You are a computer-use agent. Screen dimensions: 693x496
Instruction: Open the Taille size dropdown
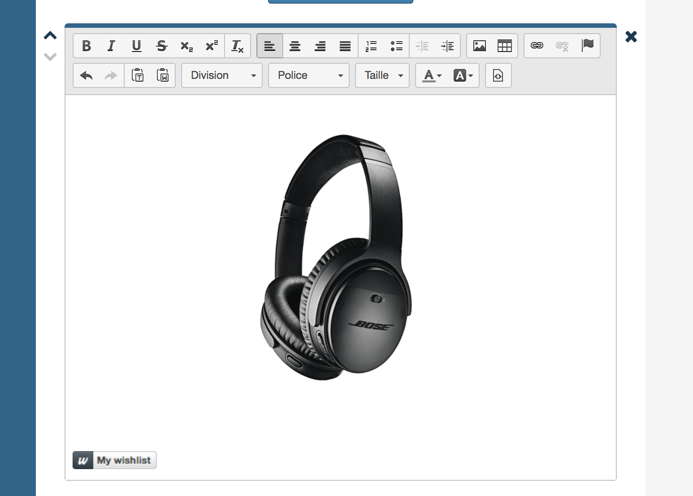(x=382, y=75)
